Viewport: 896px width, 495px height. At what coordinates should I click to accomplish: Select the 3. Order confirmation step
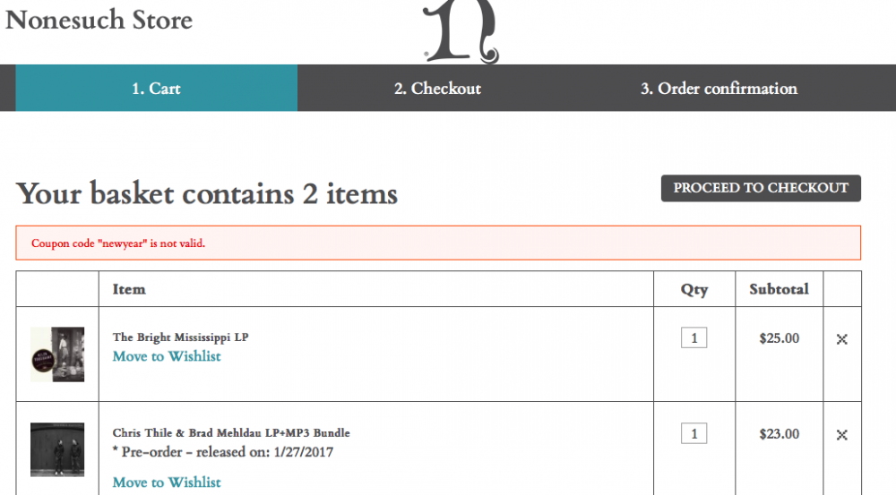[719, 89]
